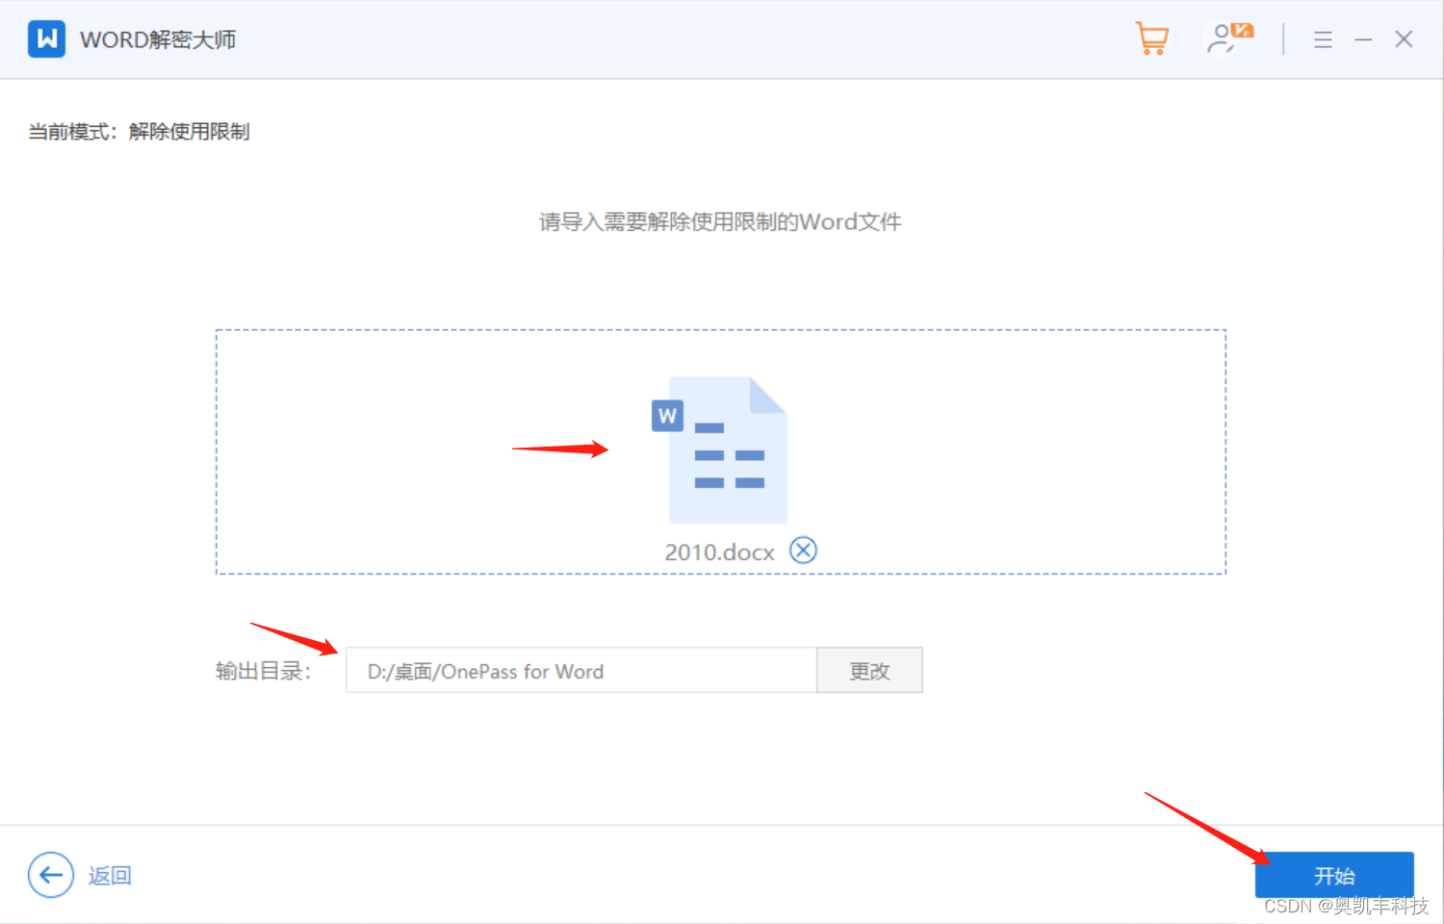Click the 2010.docx file name

(x=719, y=552)
